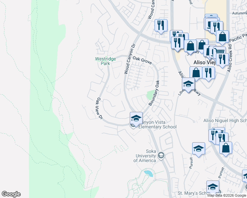247x198 pixels.
Task: Click the Map data ©2026 Google attribution
Action: (227, 196)
